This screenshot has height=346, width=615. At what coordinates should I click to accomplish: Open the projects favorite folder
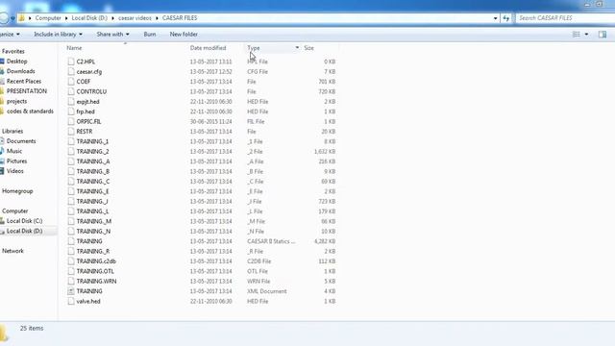pos(17,101)
